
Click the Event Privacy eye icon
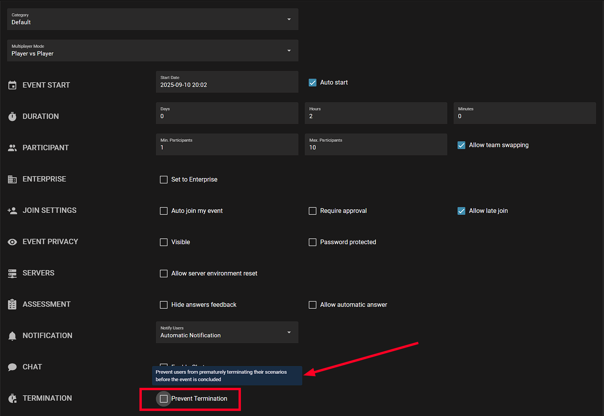tap(13, 242)
